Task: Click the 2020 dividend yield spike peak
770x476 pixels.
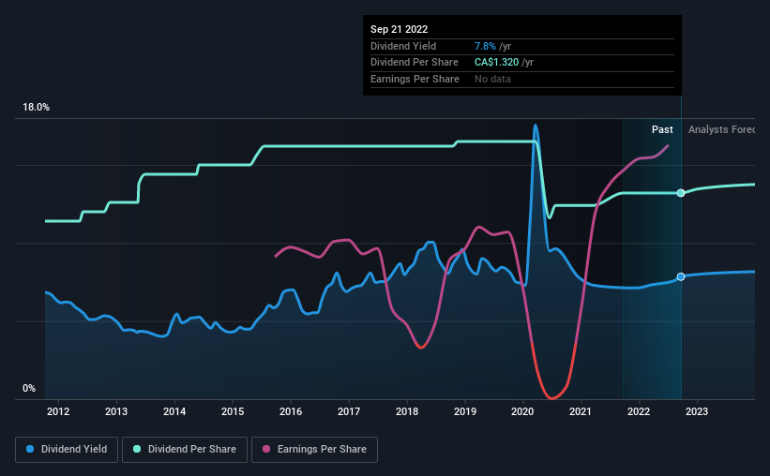Action: (x=536, y=126)
